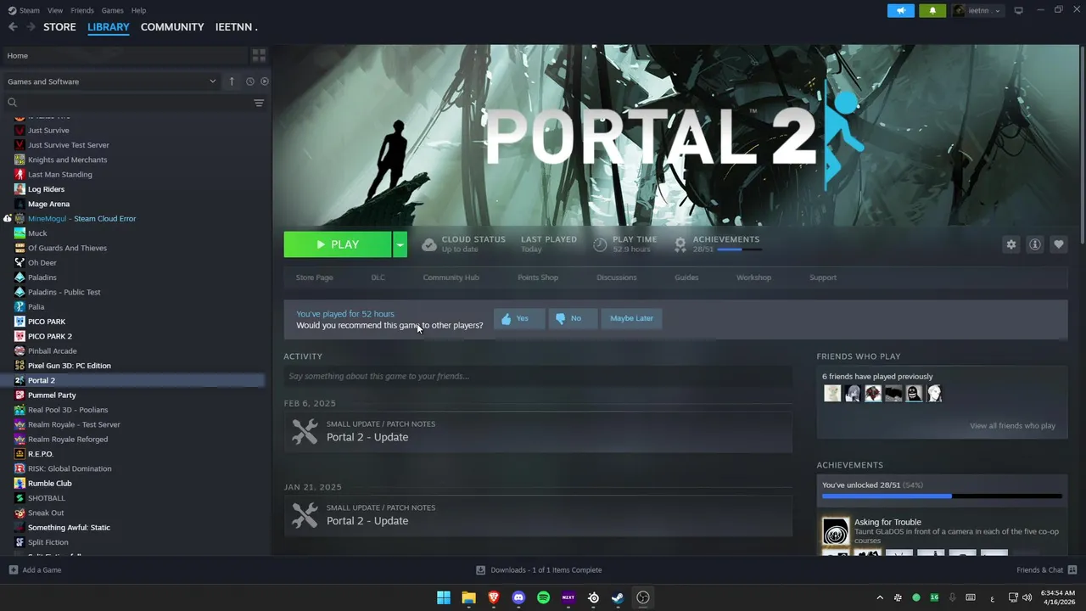
Task: Open the Discussions link
Action: click(616, 277)
